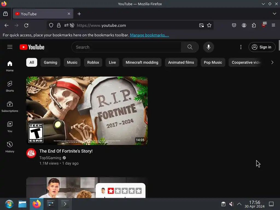Click the address bar page action icon
The image size is (280, 210).
click(202, 25)
